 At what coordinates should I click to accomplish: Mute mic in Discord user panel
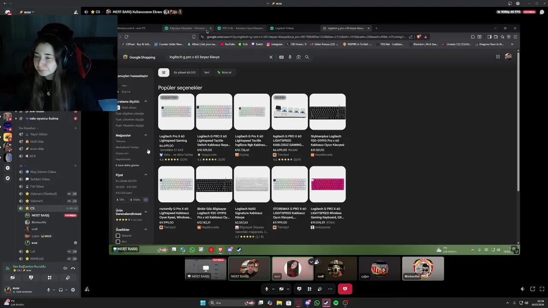(x=48, y=290)
